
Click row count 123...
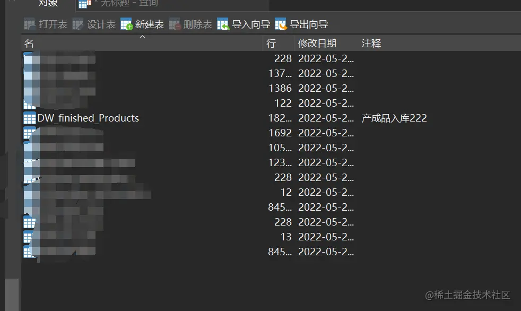click(280, 162)
